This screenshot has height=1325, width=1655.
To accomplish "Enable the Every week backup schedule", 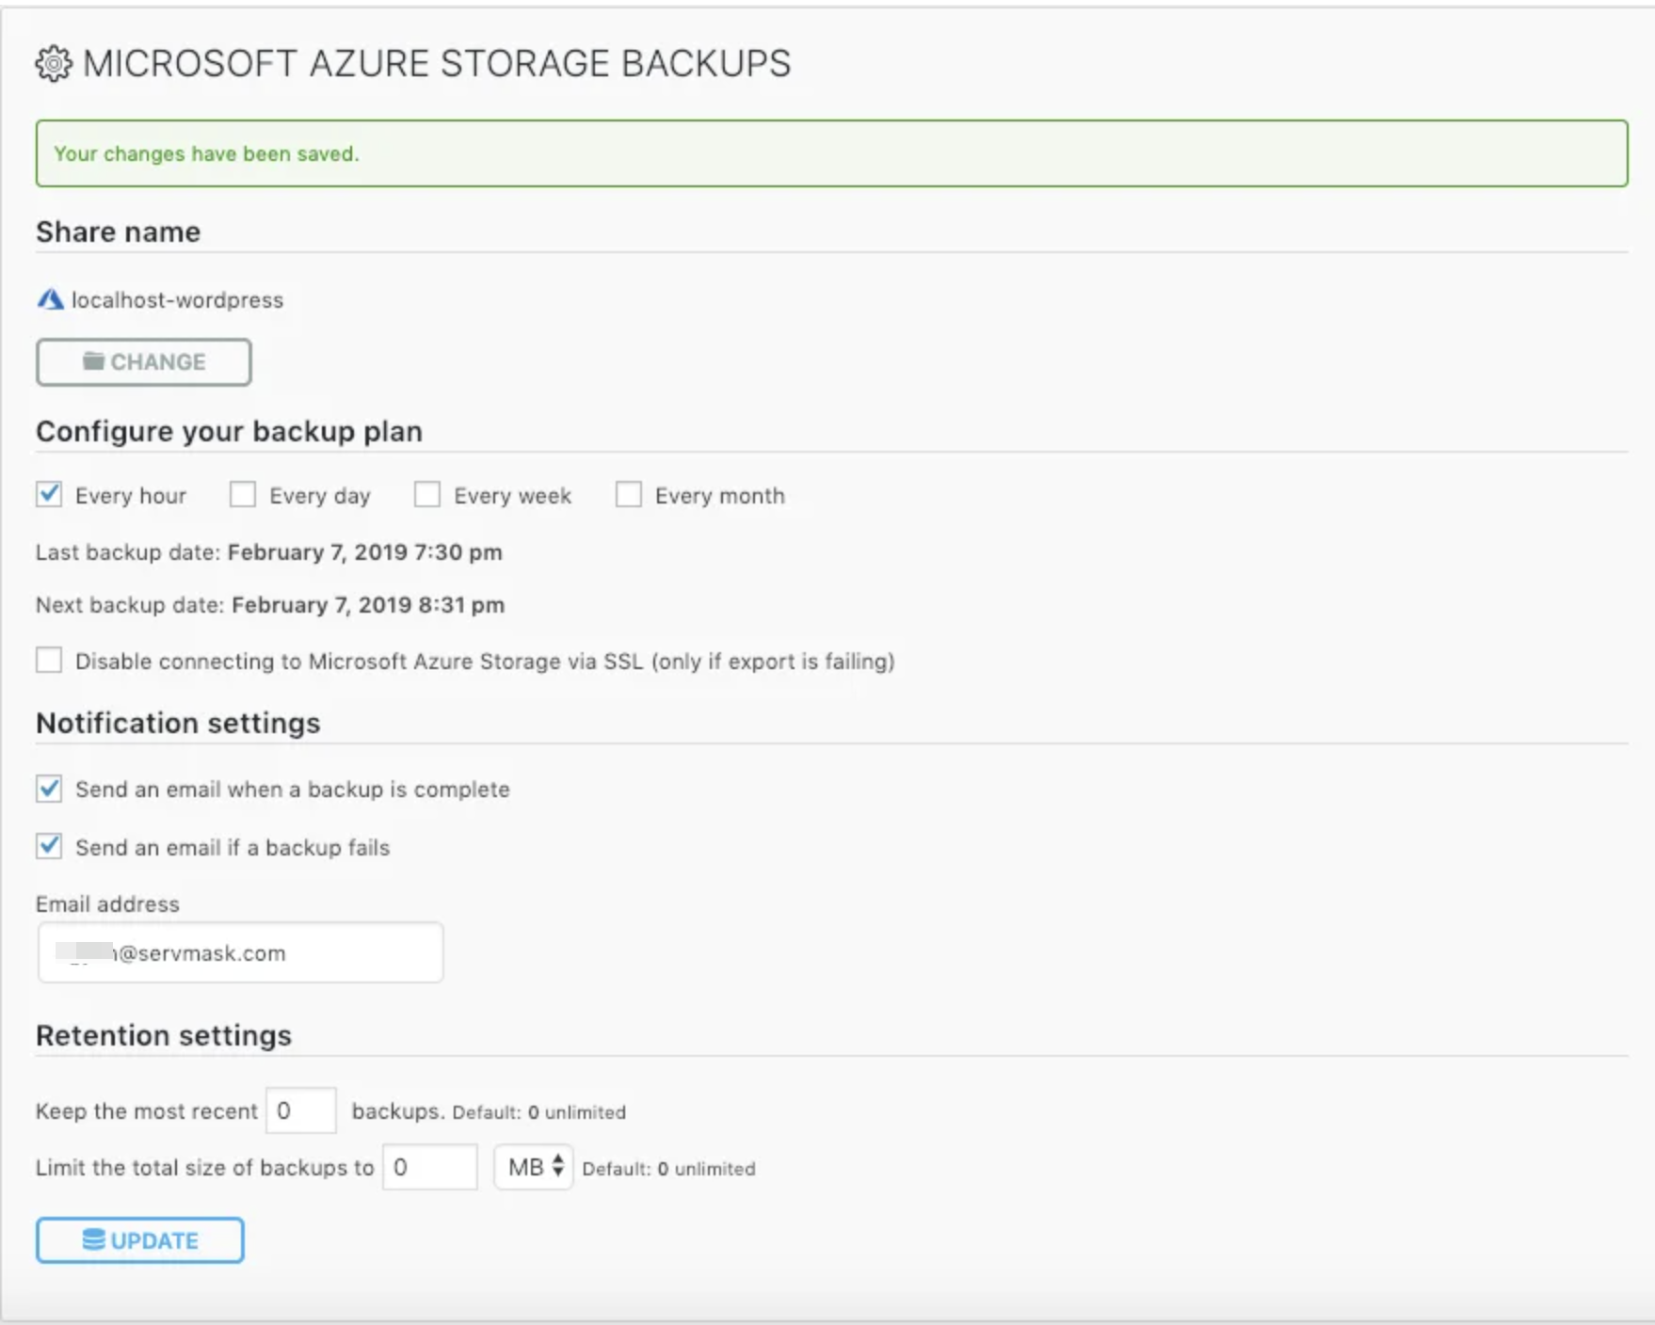I will [427, 495].
